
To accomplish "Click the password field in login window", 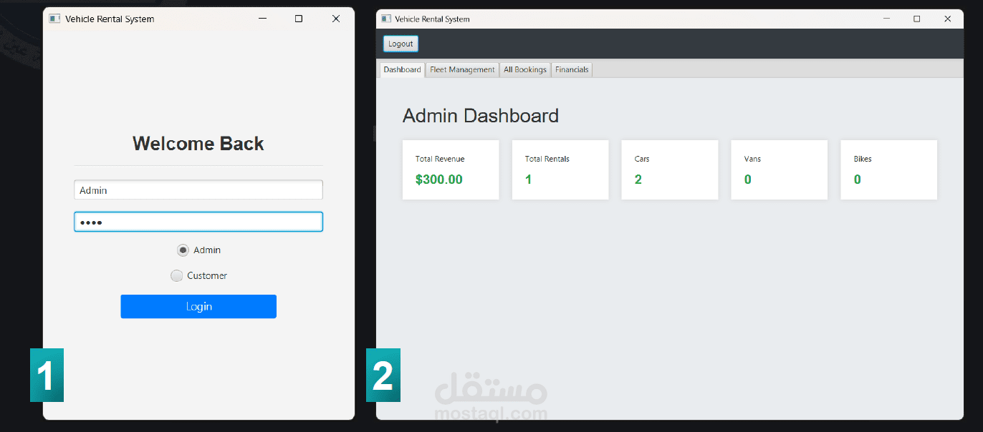I will pyautogui.click(x=198, y=222).
